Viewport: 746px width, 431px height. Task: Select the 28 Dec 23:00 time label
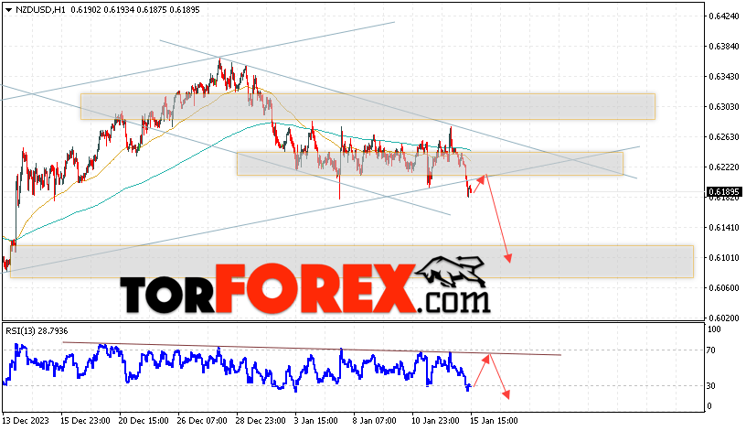(261, 421)
